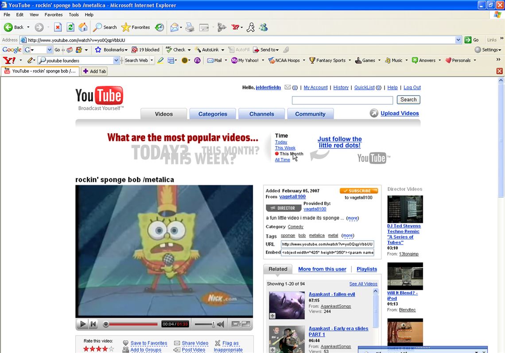Screen dimensions: 505x353
Task: Refresh the page with the Refresh icon
Action: tap(70, 27)
